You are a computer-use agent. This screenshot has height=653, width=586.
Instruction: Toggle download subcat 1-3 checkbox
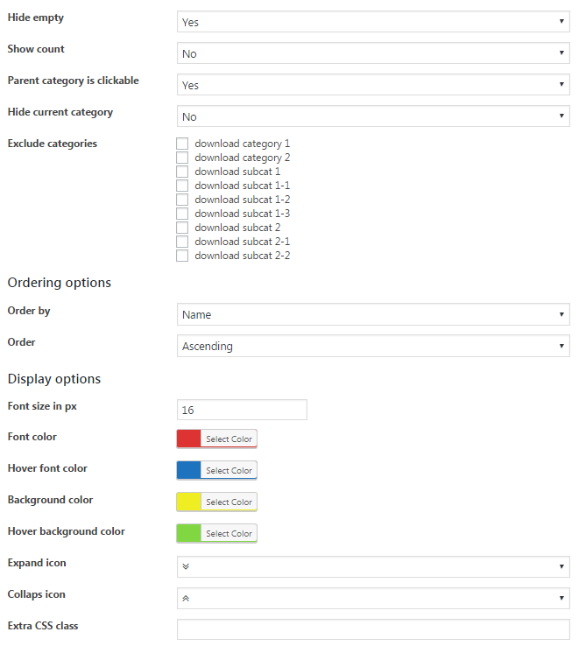tap(182, 214)
